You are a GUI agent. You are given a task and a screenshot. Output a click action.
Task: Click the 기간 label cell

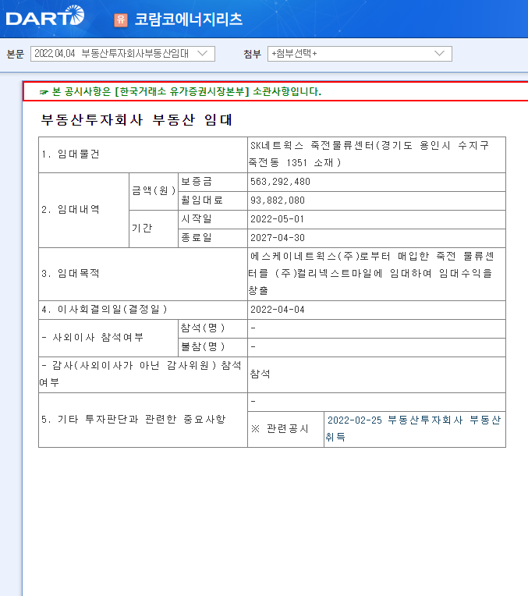click(x=154, y=229)
